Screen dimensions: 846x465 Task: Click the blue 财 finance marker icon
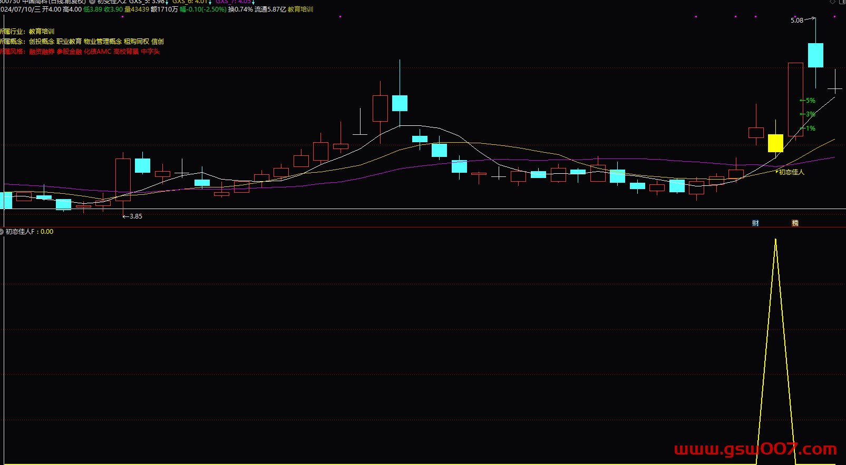coord(755,223)
